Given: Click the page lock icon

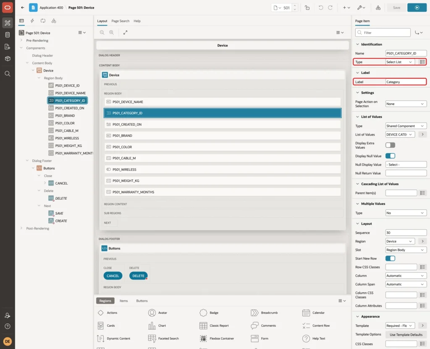Looking at the screenshot, I should (307, 8).
